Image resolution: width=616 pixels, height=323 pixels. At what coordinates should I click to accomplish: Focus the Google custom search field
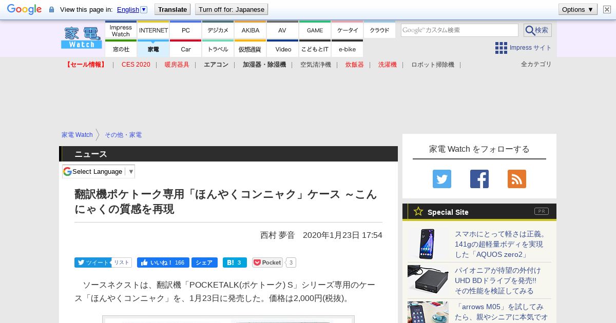pyautogui.click(x=459, y=30)
